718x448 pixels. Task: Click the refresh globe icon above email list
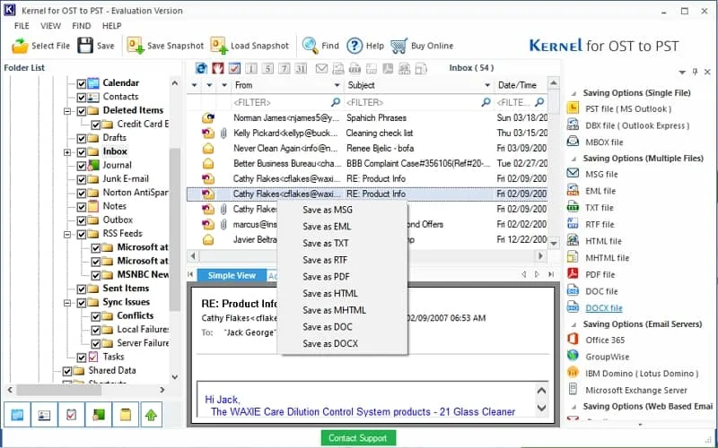pos(201,68)
